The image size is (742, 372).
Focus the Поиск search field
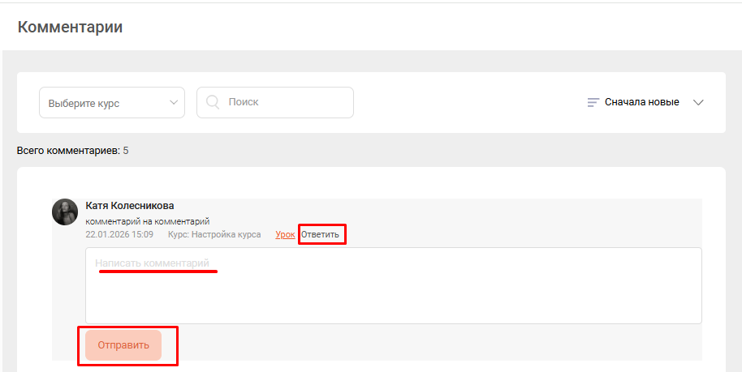(284, 103)
